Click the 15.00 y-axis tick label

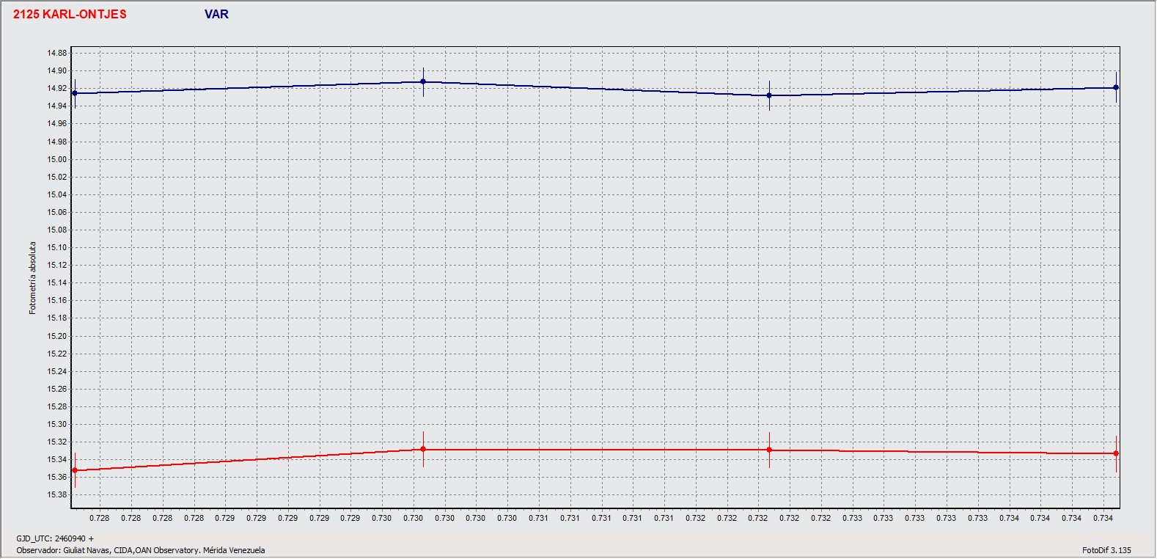(56, 159)
